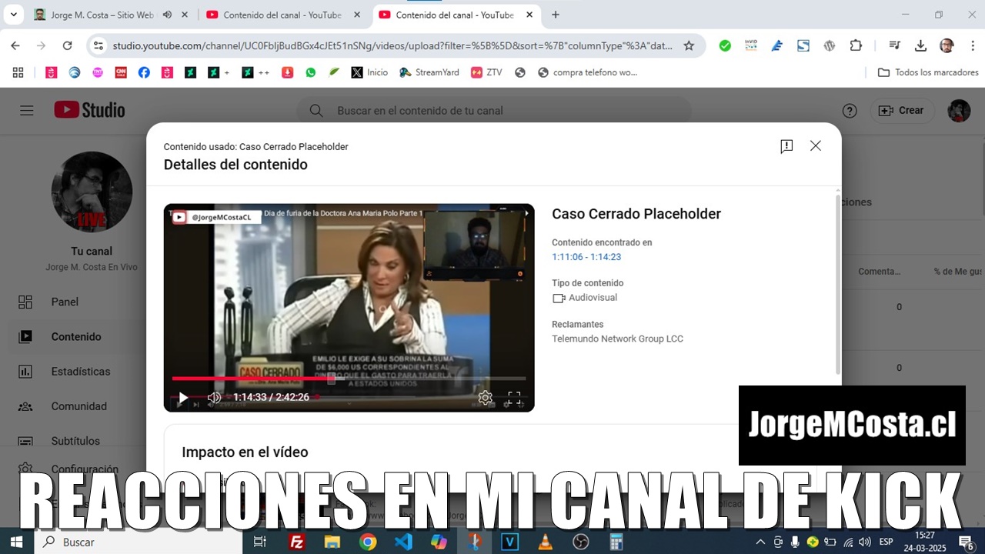Click the 1:11:06 - 1:14:23 timestamp link
This screenshot has width=985, height=554.
click(586, 257)
